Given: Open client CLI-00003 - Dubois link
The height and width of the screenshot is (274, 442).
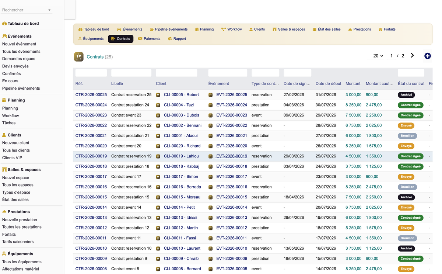Looking at the screenshot, I should point(182,115).
